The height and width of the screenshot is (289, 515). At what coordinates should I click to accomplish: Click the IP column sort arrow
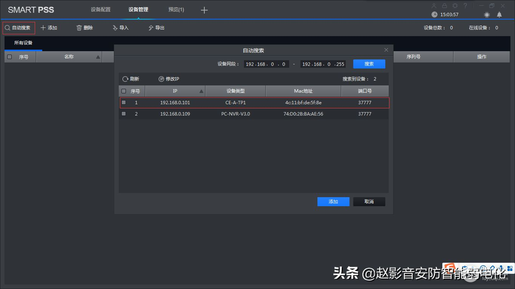click(x=201, y=91)
